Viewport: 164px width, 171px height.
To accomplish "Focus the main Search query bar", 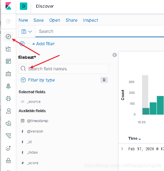I will coord(100,31).
